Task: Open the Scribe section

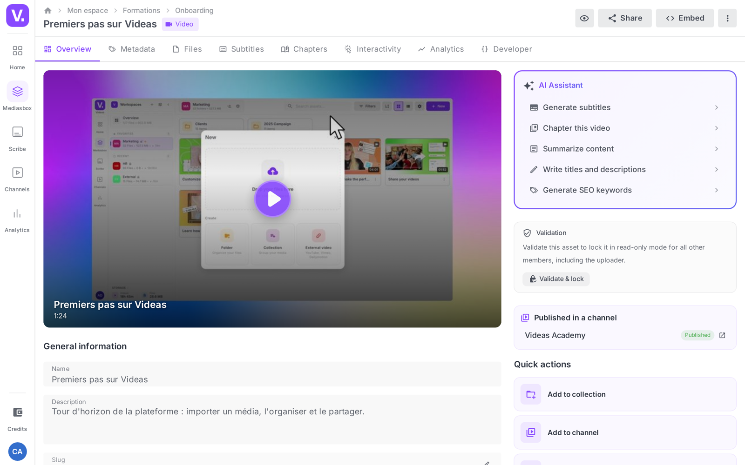Action: pyautogui.click(x=17, y=139)
